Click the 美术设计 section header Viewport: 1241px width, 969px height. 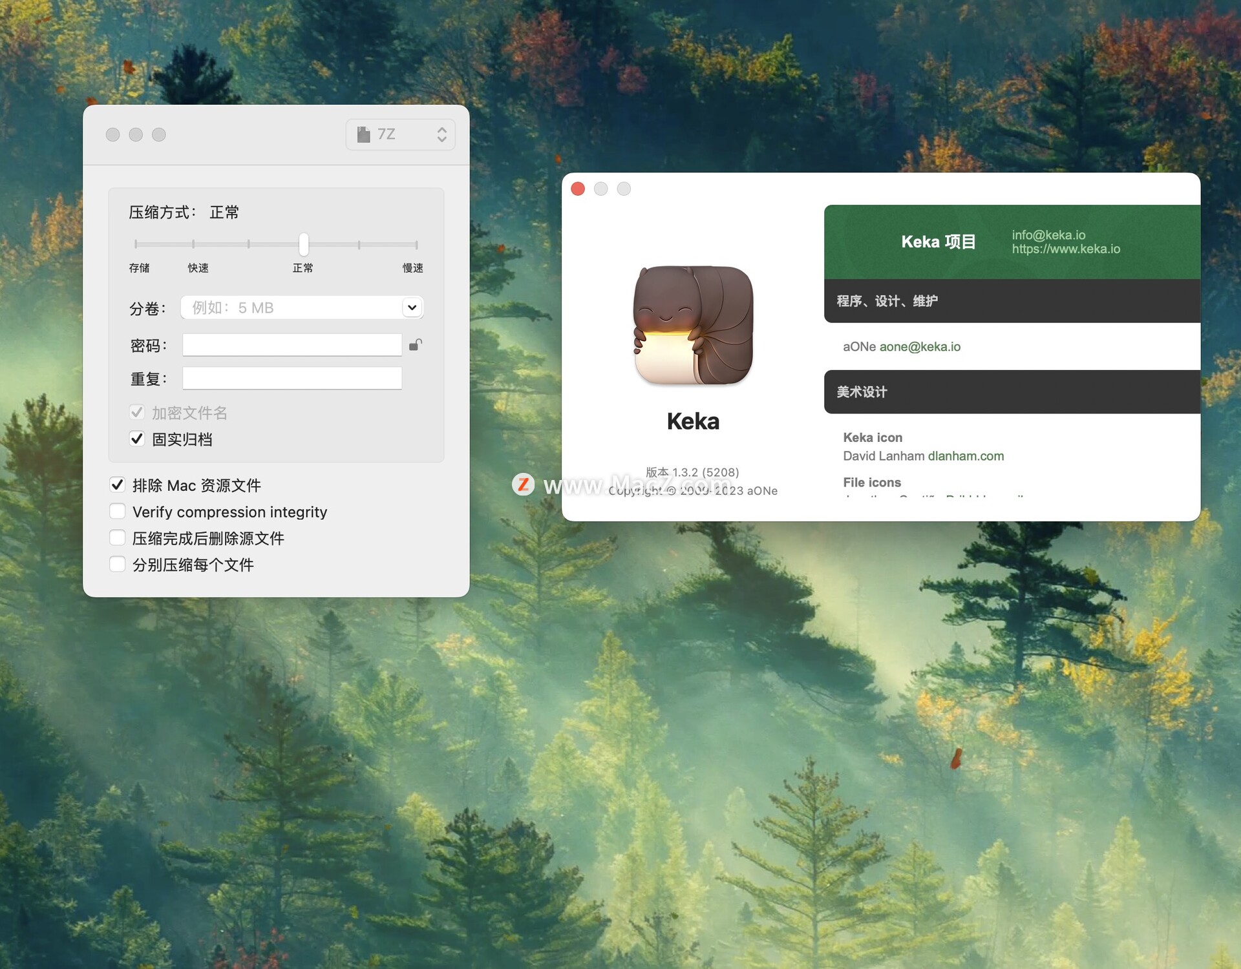861,391
